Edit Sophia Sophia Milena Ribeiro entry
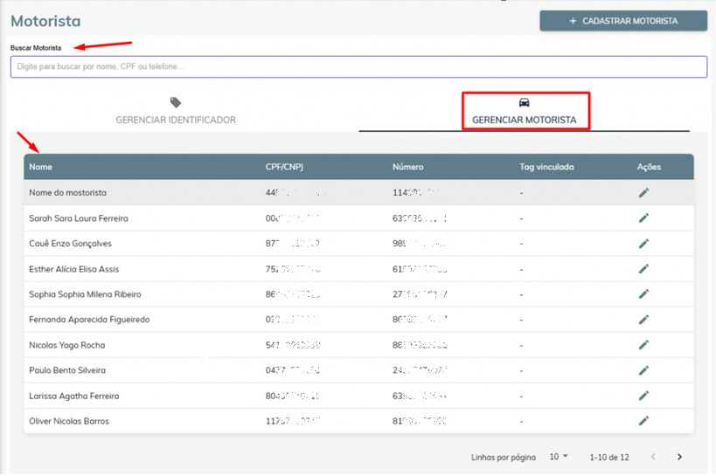Viewport: 716px width, 476px height. coord(643,294)
